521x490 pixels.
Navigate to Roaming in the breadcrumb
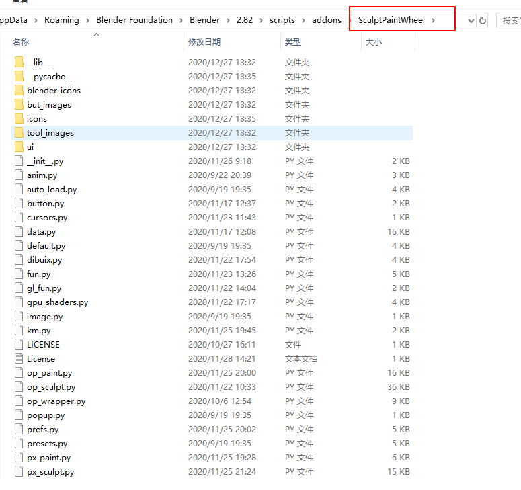click(62, 20)
